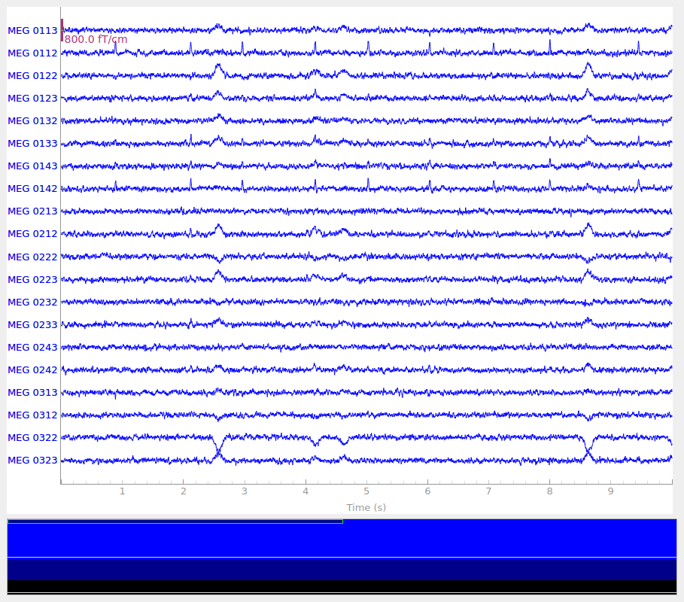Click the Time (s) axis label
684x602 pixels.
pyautogui.click(x=366, y=507)
